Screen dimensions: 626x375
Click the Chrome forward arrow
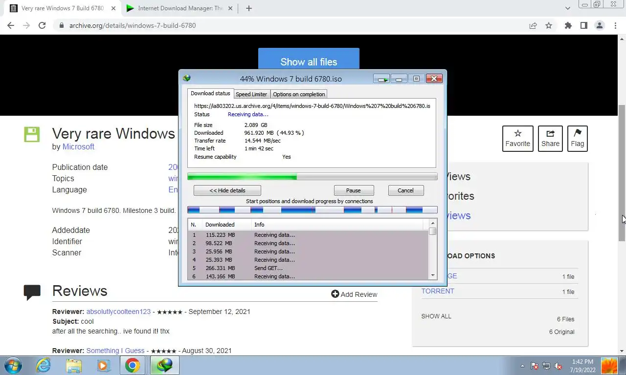(26, 25)
